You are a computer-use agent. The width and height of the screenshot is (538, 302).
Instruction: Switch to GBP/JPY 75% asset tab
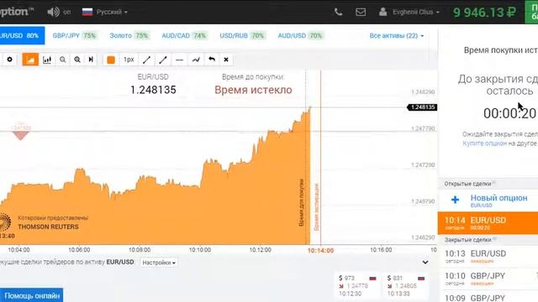tap(75, 35)
